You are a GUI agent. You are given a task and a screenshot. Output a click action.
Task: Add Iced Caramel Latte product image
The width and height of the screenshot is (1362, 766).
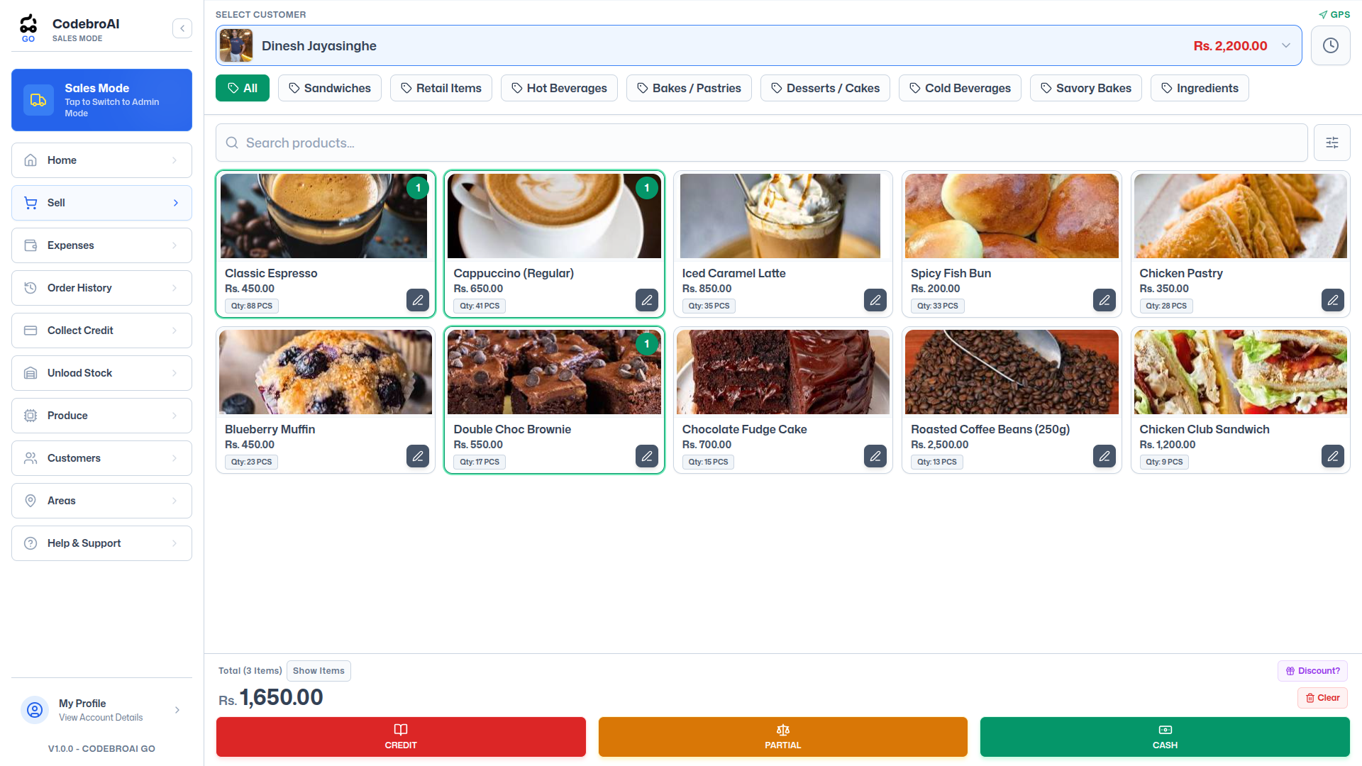click(783, 216)
